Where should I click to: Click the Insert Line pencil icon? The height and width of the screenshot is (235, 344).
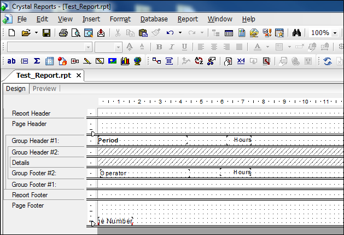(x=87, y=61)
